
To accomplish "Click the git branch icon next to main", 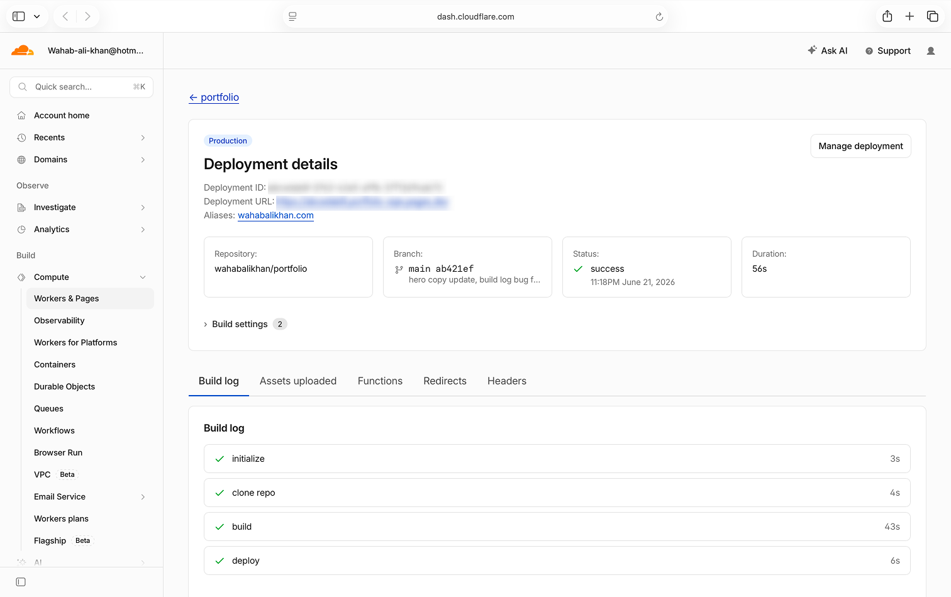I will click(x=399, y=269).
